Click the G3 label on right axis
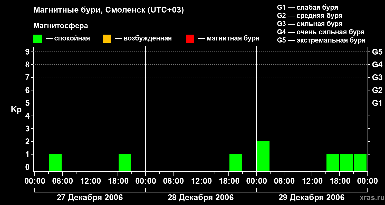This screenshot has height=205, width=385. [x=377, y=77]
